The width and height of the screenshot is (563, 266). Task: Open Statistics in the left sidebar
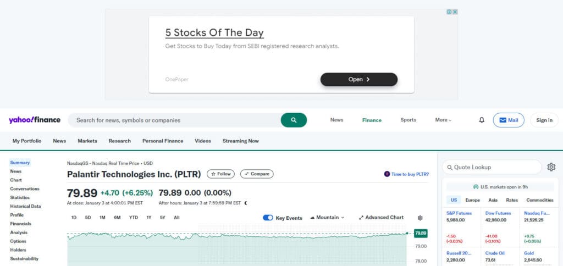pos(20,197)
